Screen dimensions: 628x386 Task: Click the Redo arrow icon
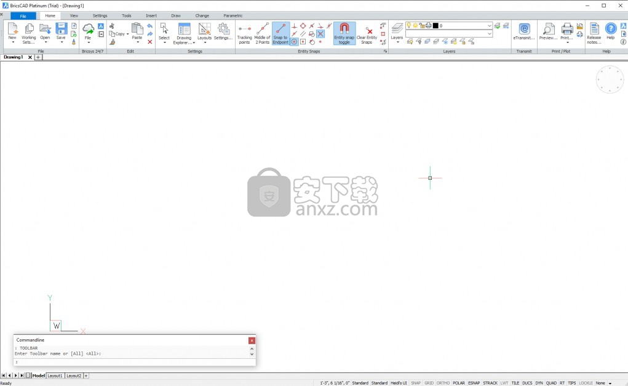click(150, 34)
